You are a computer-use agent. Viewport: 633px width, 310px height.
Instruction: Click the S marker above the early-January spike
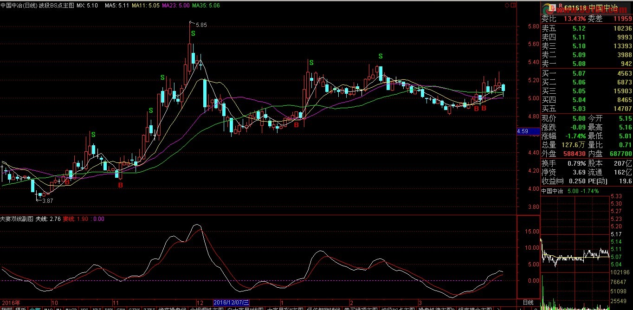tap(311, 63)
